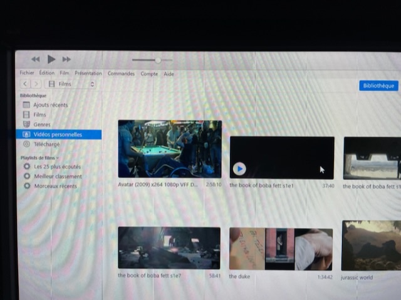Open the Édition menu
This screenshot has width=401, height=300.
pos(47,72)
